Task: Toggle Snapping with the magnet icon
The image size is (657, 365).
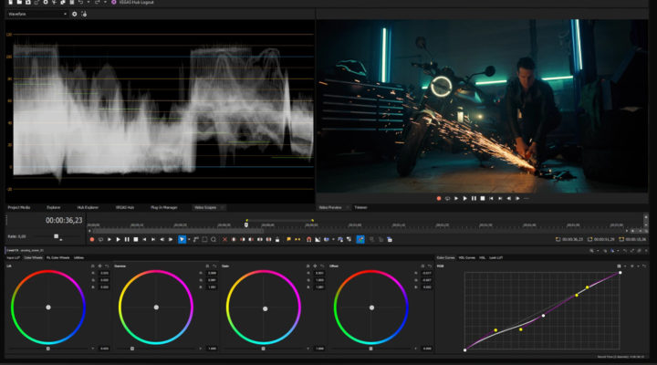Action: pyautogui.click(x=308, y=240)
